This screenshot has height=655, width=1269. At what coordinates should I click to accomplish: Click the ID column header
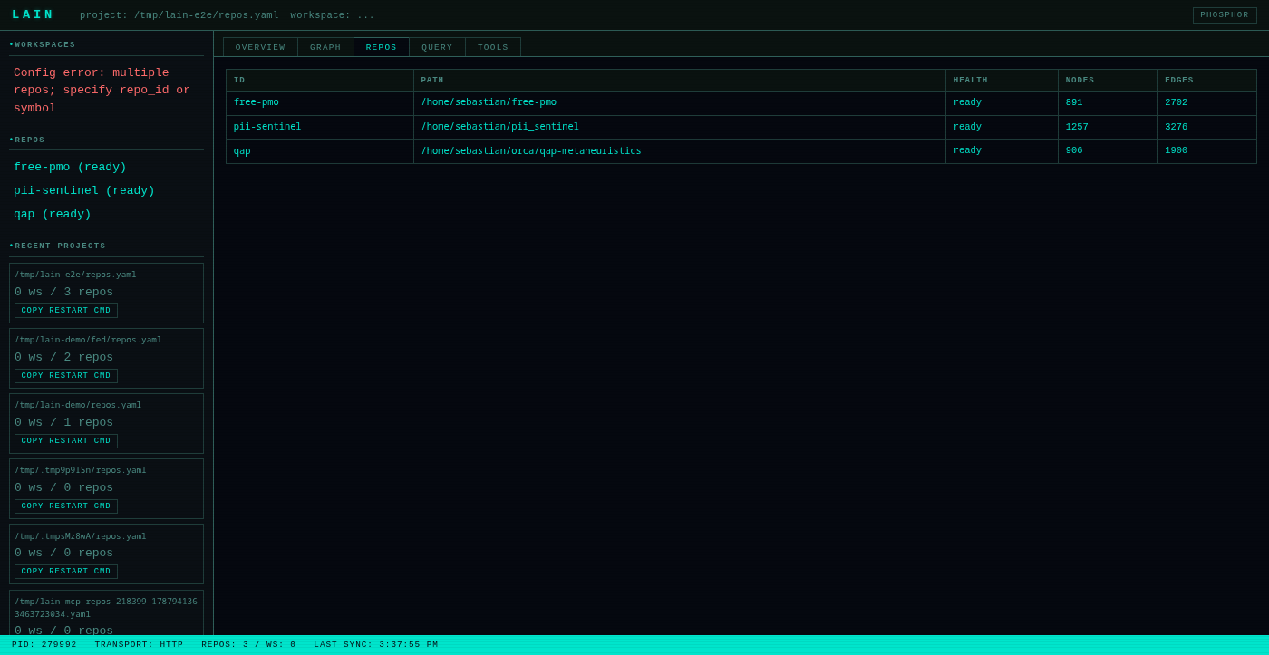click(320, 81)
